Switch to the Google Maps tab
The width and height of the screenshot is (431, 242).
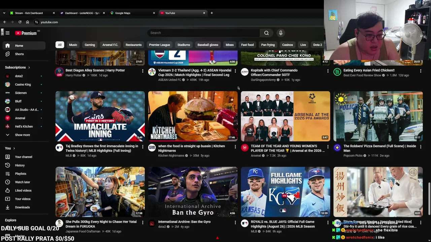point(133,13)
